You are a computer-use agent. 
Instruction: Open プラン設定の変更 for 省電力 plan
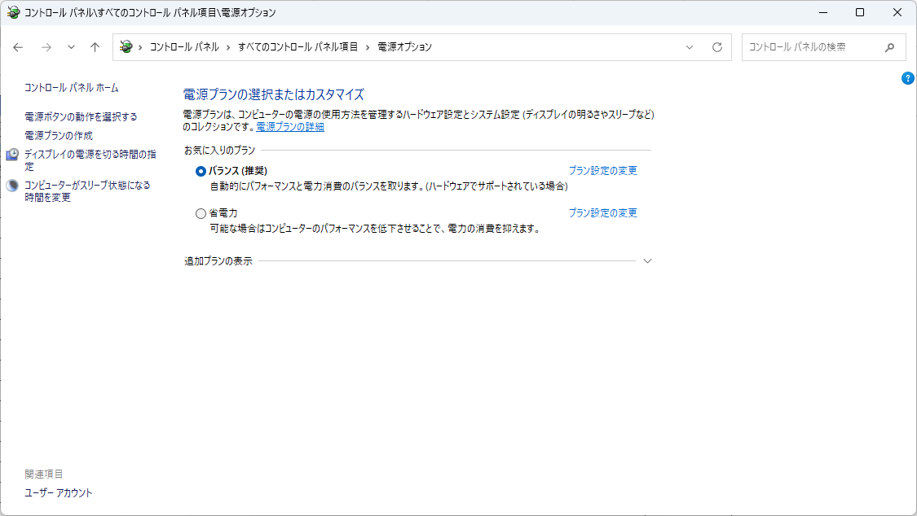coord(602,213)
